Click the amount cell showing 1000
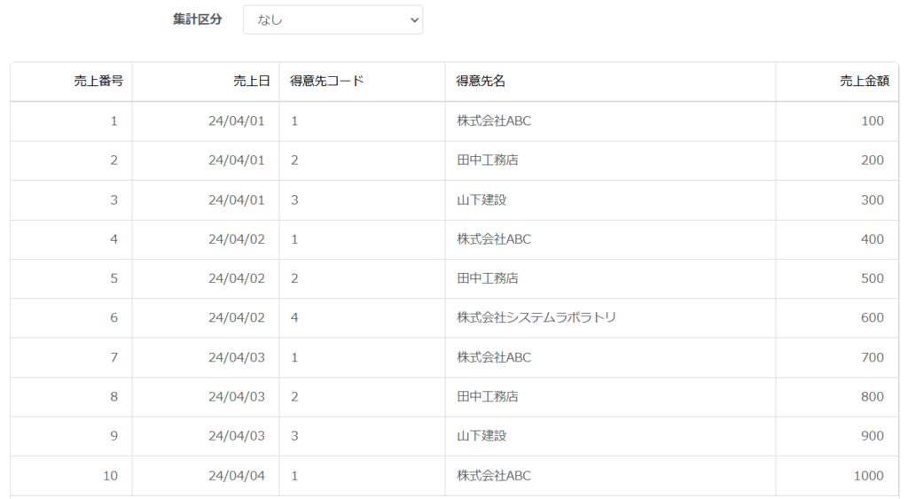908x499 pixels. (837, 475)
